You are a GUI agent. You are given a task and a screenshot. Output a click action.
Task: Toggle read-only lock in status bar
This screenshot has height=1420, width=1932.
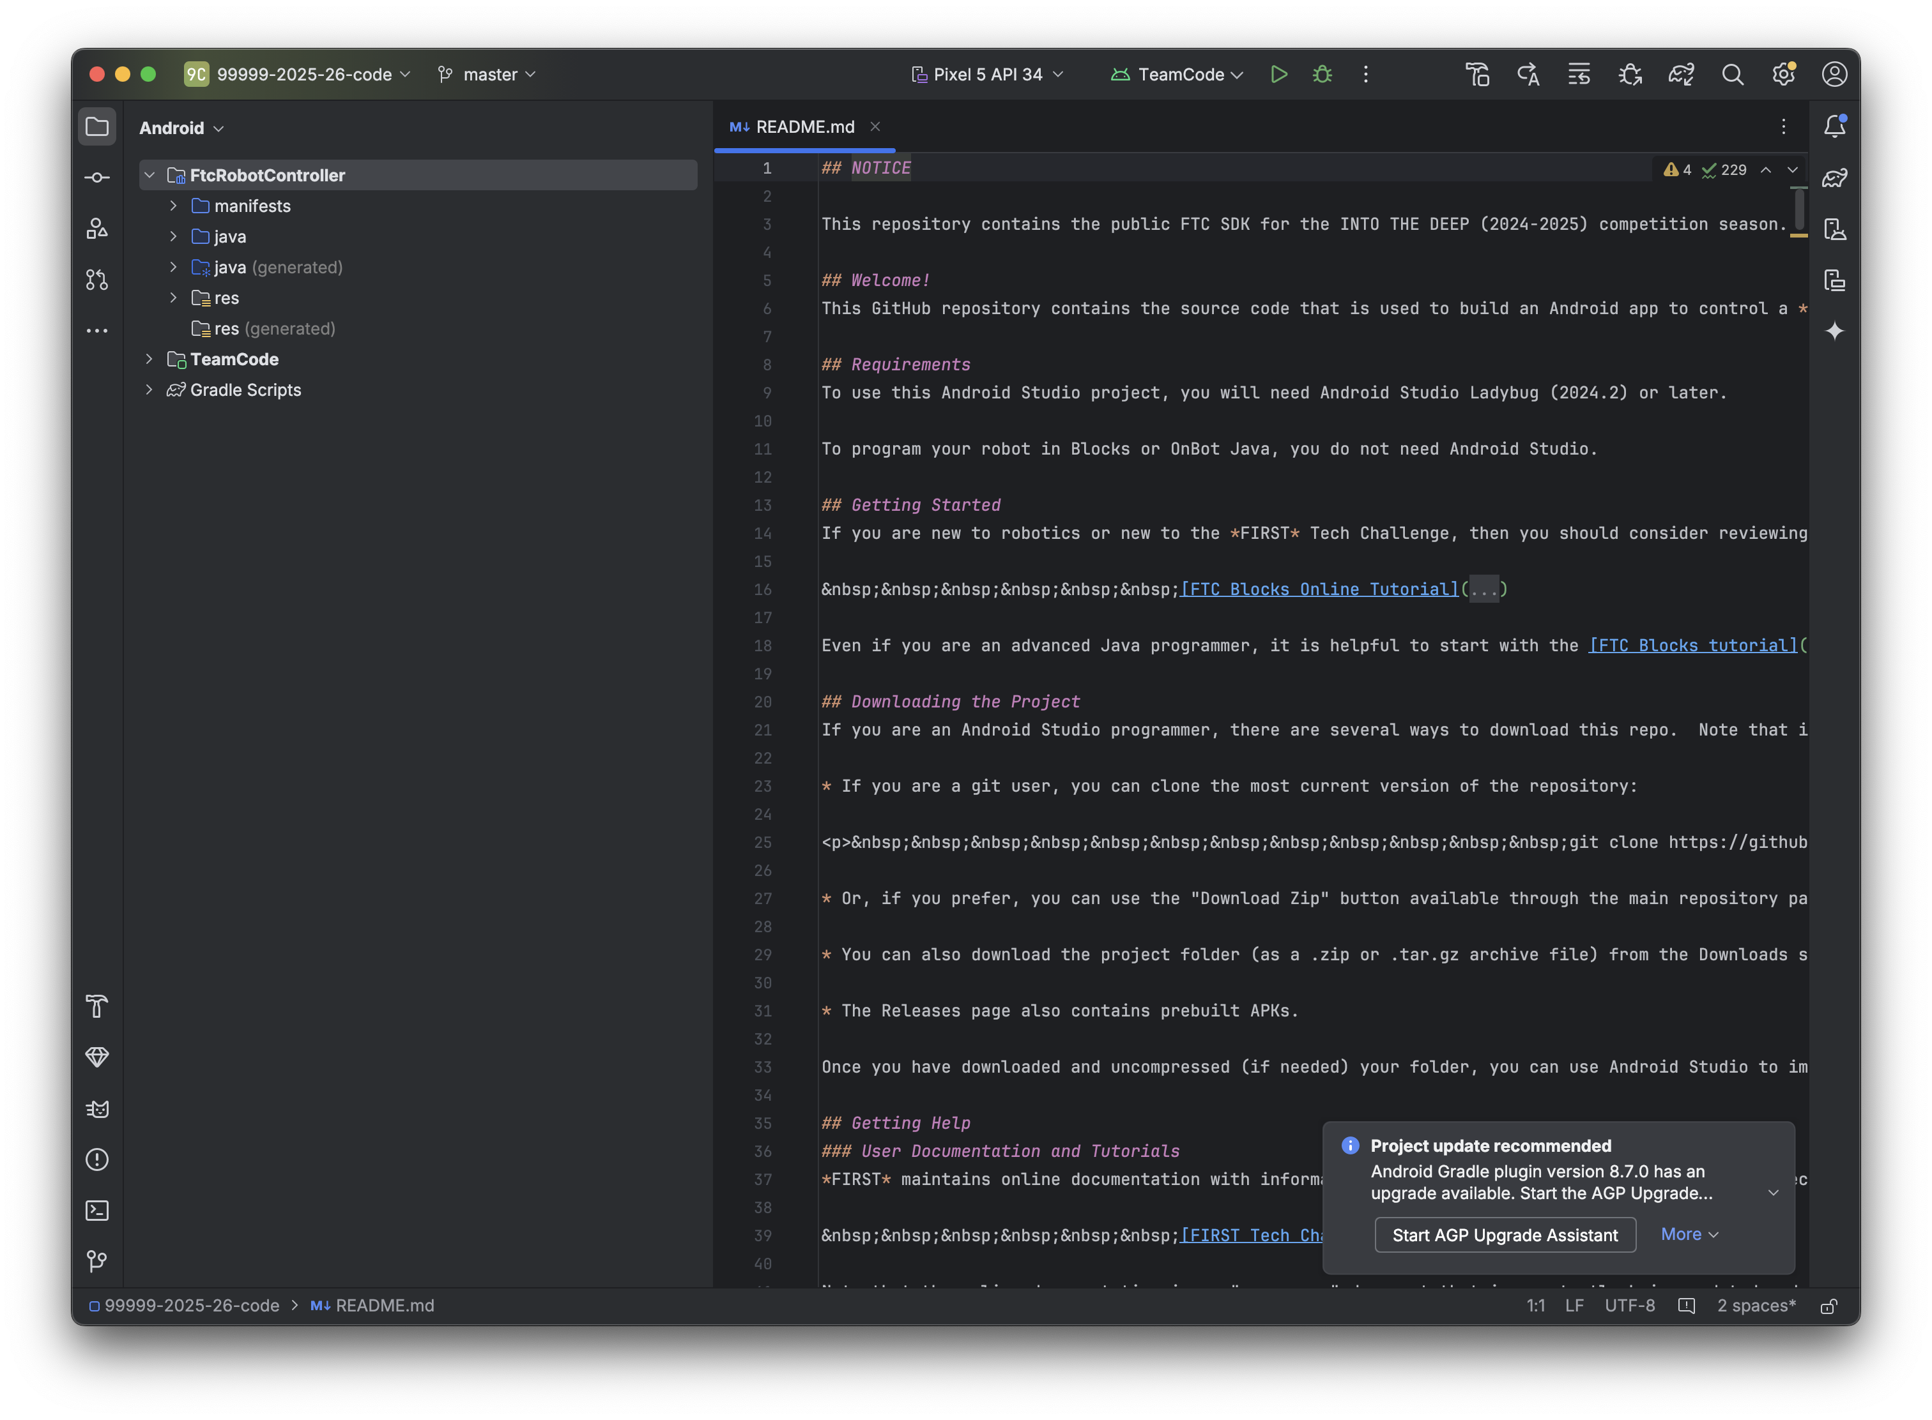coord(1828,1306)
